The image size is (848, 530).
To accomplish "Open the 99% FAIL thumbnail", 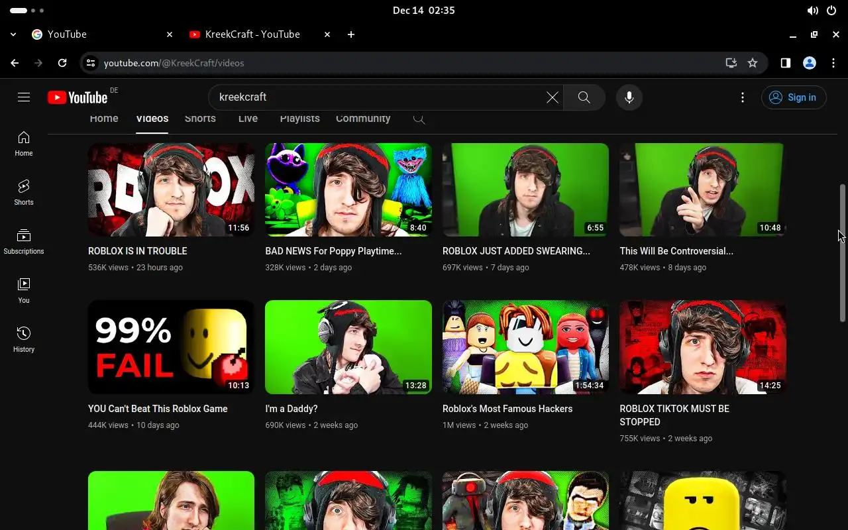I will (x=171, y=347).
